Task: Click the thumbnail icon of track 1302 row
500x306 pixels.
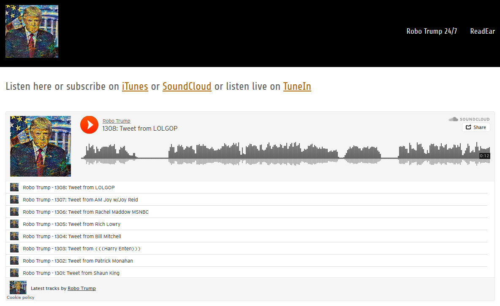Action: pos(14,260)
